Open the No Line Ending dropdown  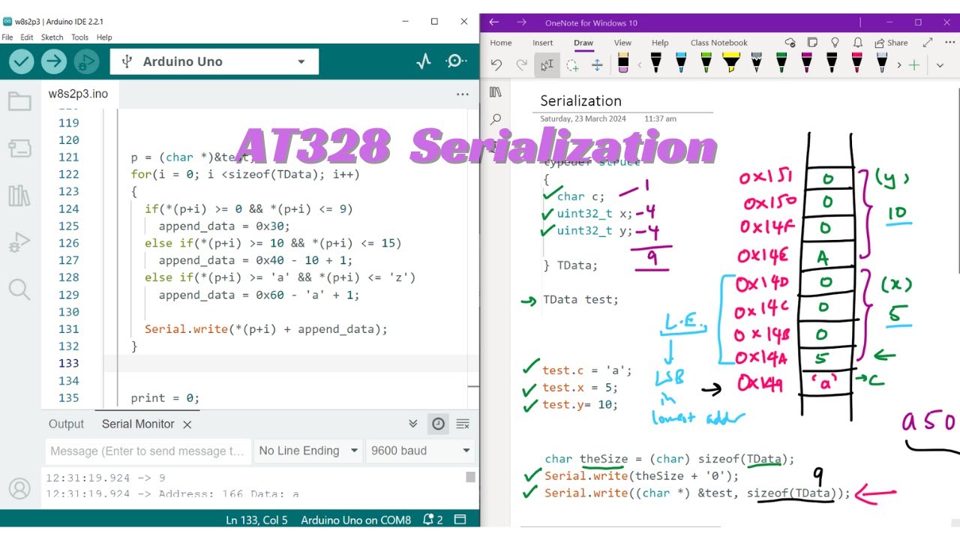pyautogui.click(x=307, y=451)
